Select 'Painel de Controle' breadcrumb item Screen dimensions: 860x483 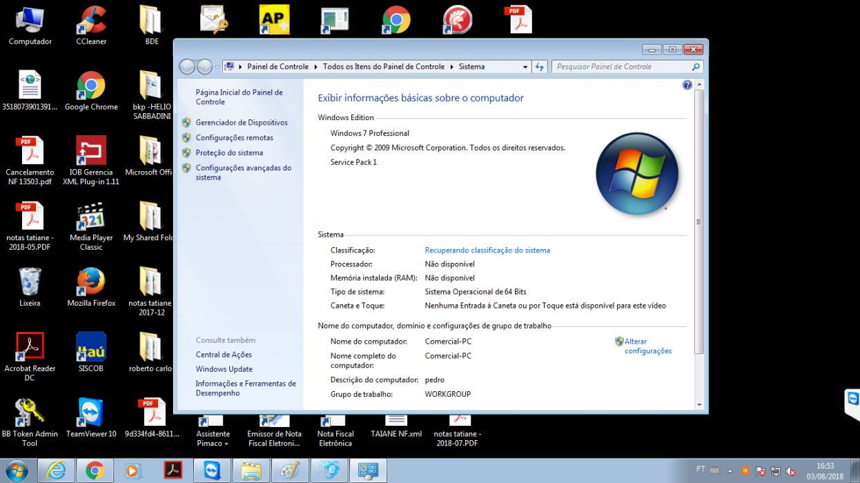pos(277,67)
